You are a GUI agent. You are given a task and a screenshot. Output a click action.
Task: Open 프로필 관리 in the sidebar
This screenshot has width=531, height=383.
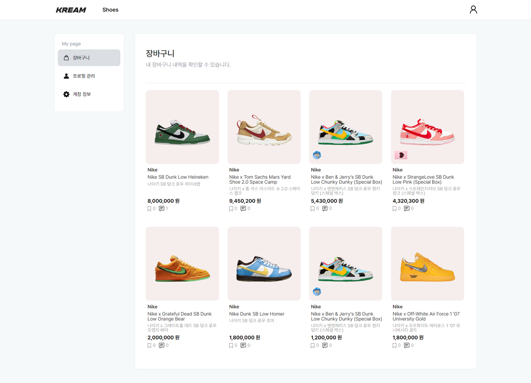point(89,76)
